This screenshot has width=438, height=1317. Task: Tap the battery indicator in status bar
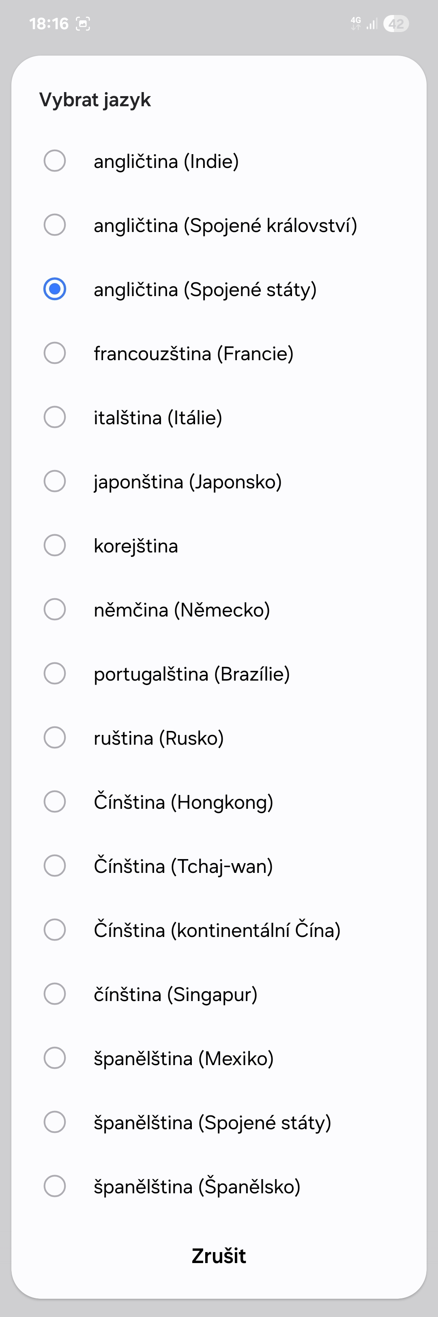[396, 24]
